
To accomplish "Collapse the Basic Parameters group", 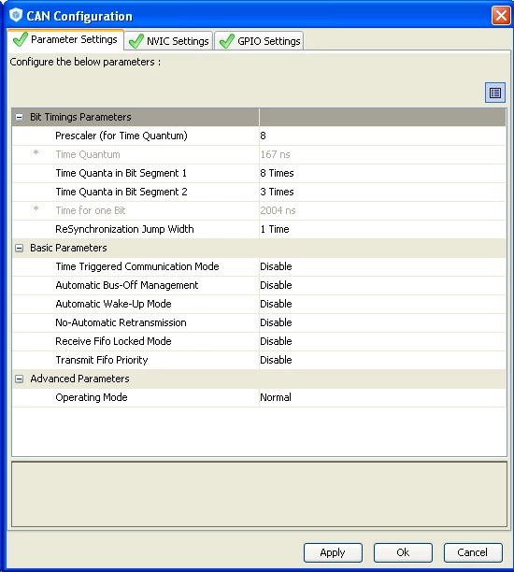I will (x=19, y=248).
